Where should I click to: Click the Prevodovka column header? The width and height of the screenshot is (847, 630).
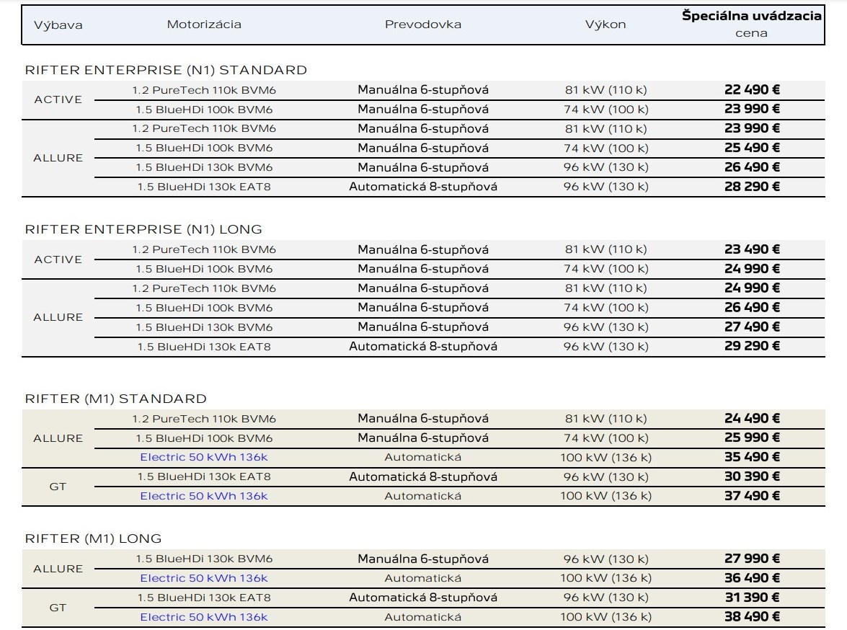423,25
